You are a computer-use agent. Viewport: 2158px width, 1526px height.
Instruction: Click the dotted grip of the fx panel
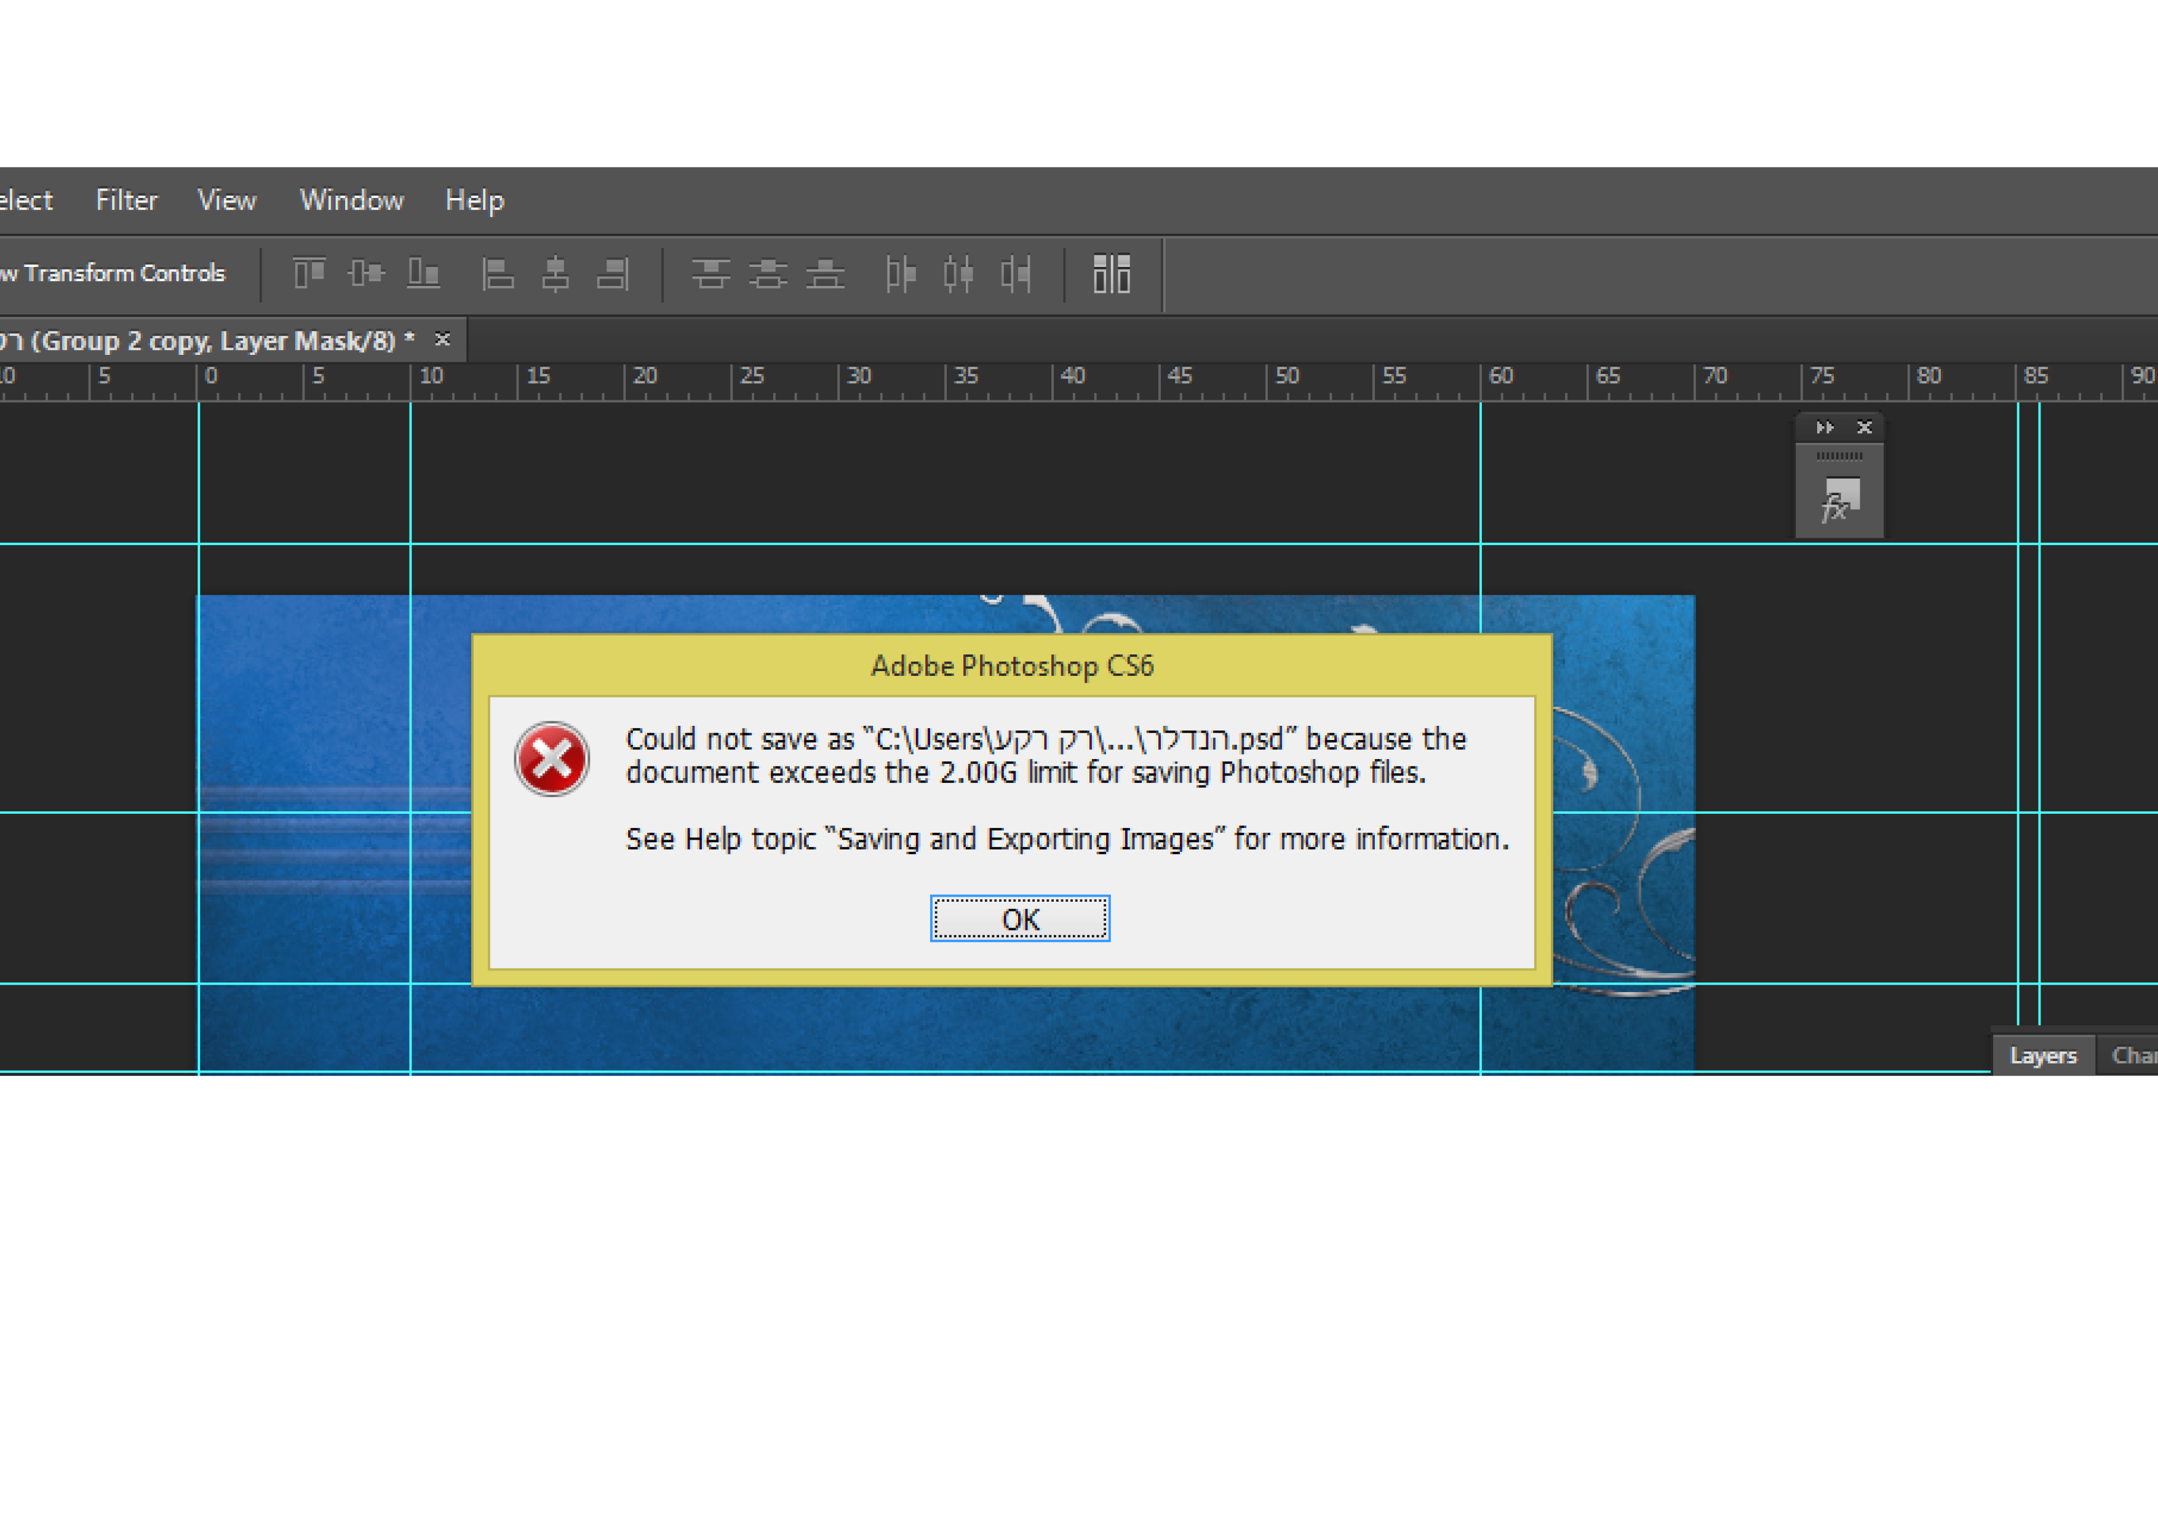click(x=1839, y=456)
